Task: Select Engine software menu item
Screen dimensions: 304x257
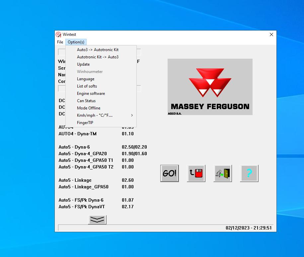Action: (101, 93)
